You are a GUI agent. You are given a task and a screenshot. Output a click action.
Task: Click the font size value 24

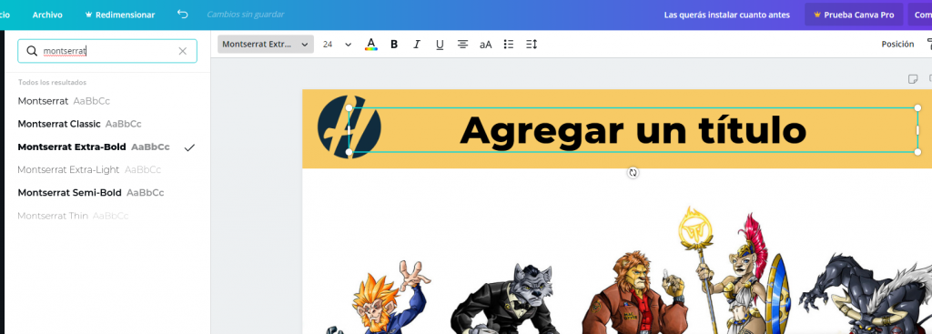coord(327,44)
